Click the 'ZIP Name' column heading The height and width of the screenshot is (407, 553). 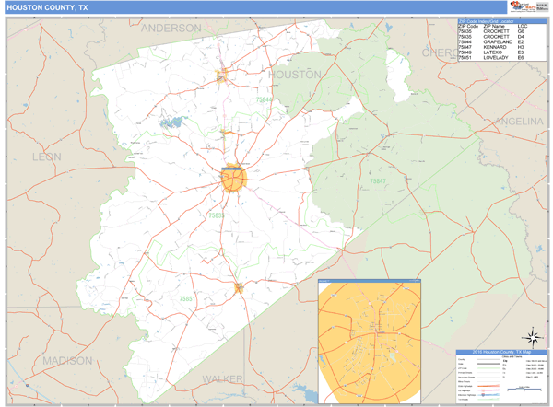point(494,27)
